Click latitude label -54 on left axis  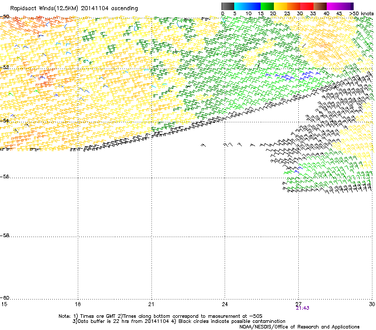pyautogui.click(x=5, y=120)
